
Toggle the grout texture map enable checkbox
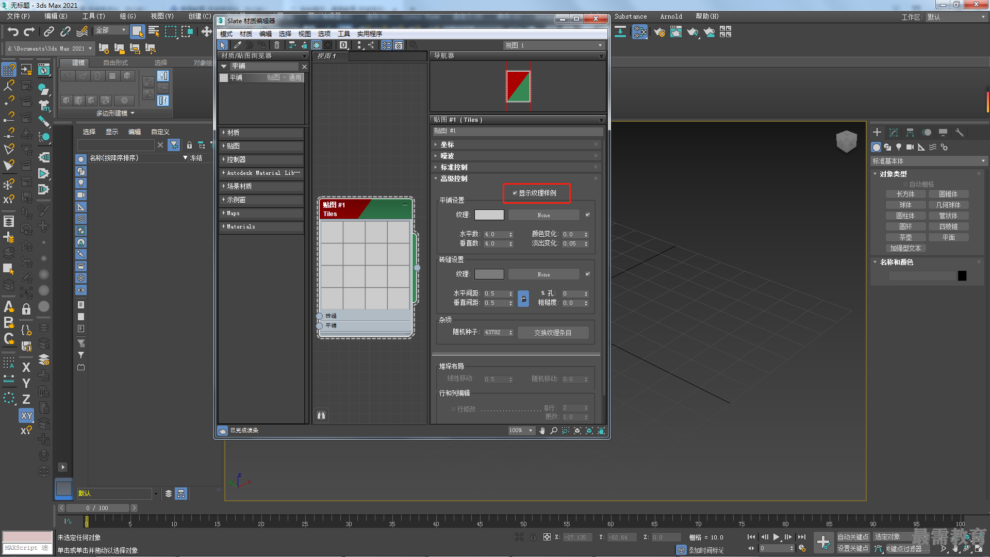(x=587, y=274)
